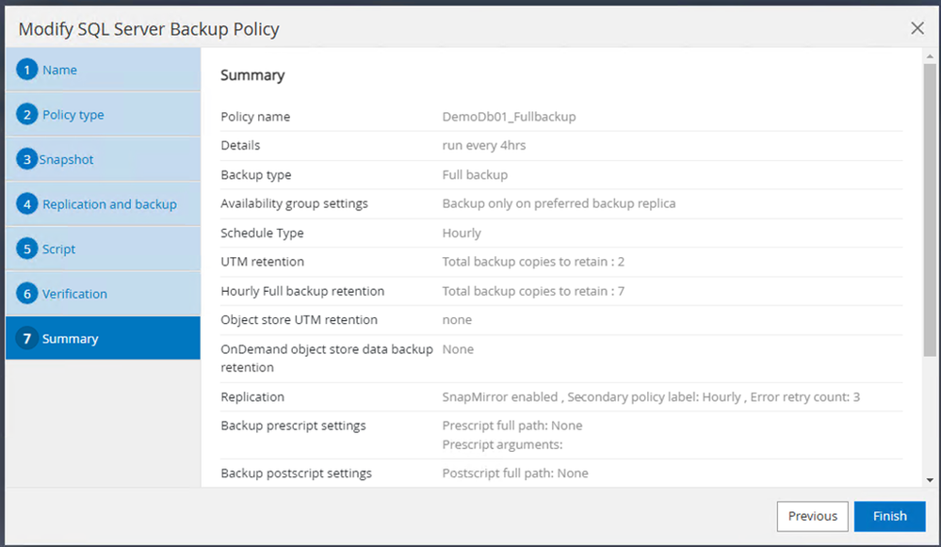The width and height of the screenshot is (941, 547).
Task: Switch to the Snapshot step
Action: pyautogui.click(x=67, y=159)
